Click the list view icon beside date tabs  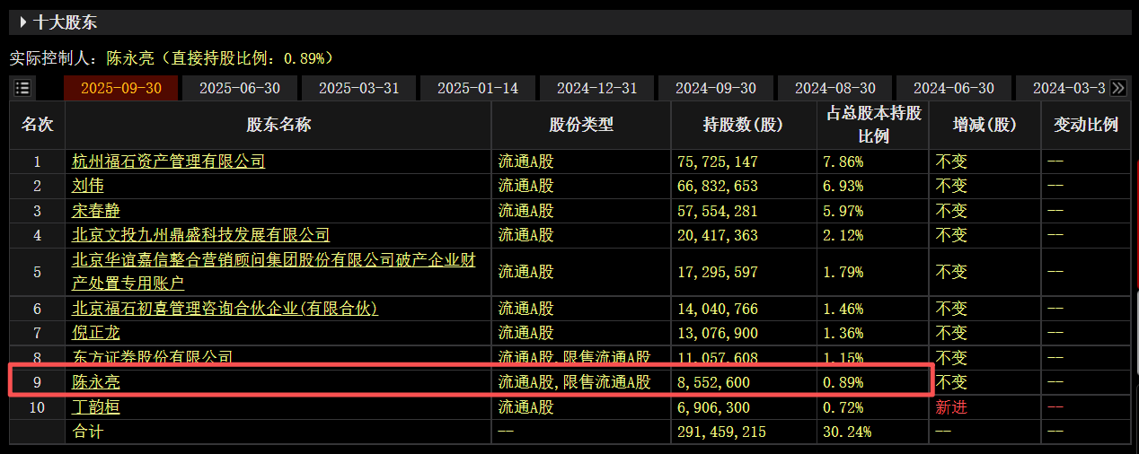tap(22, 88)
